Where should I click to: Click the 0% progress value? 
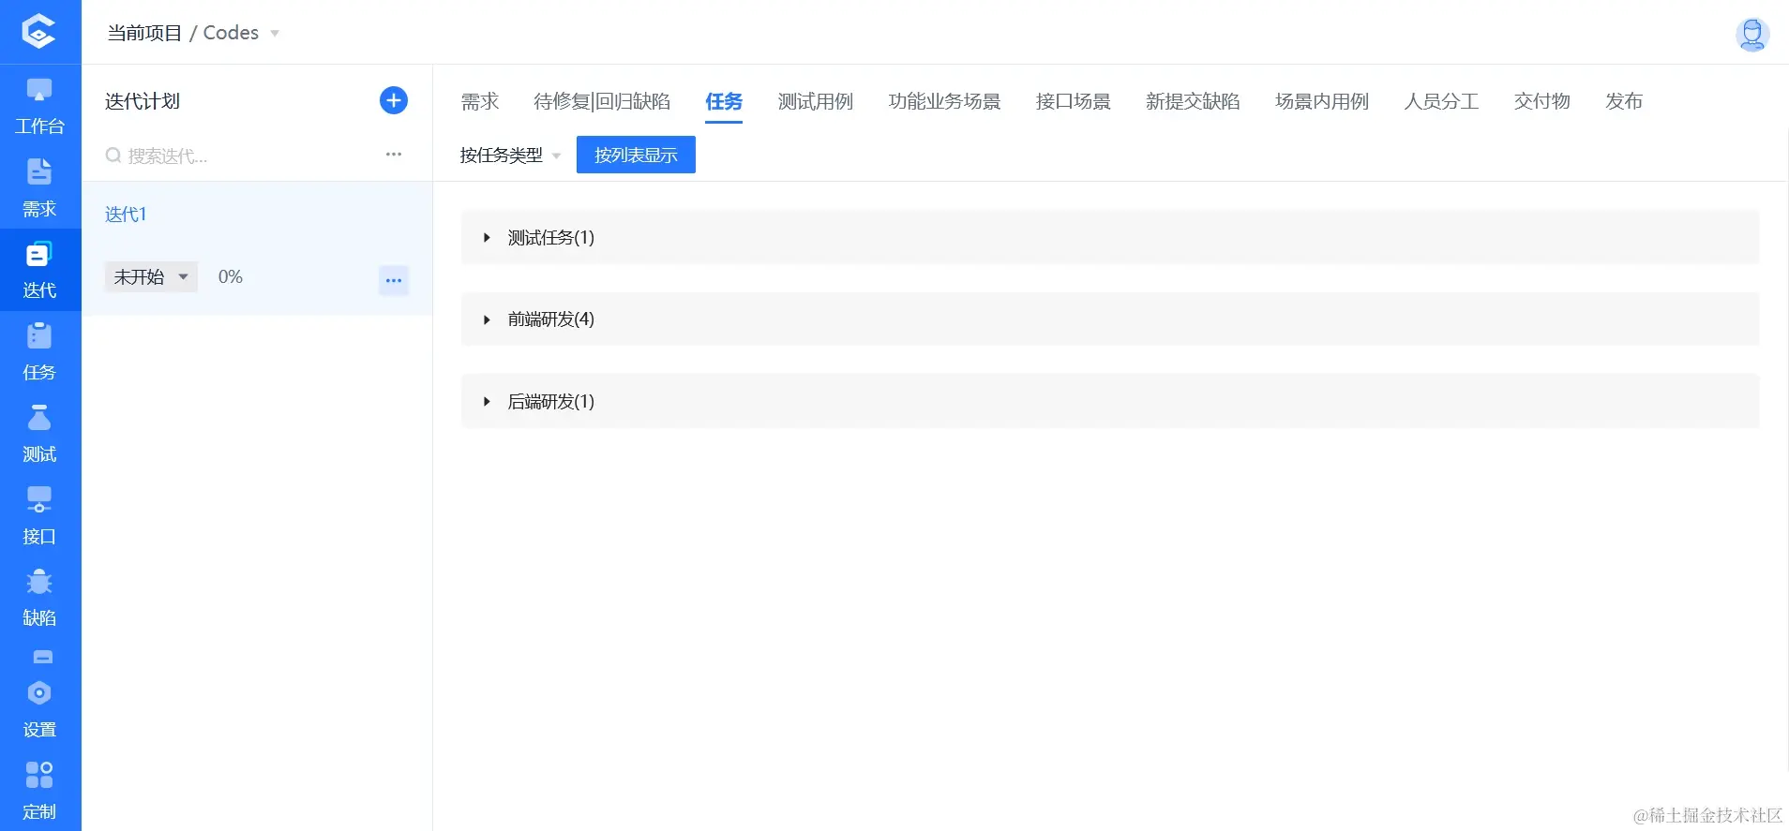pos(231,276)
